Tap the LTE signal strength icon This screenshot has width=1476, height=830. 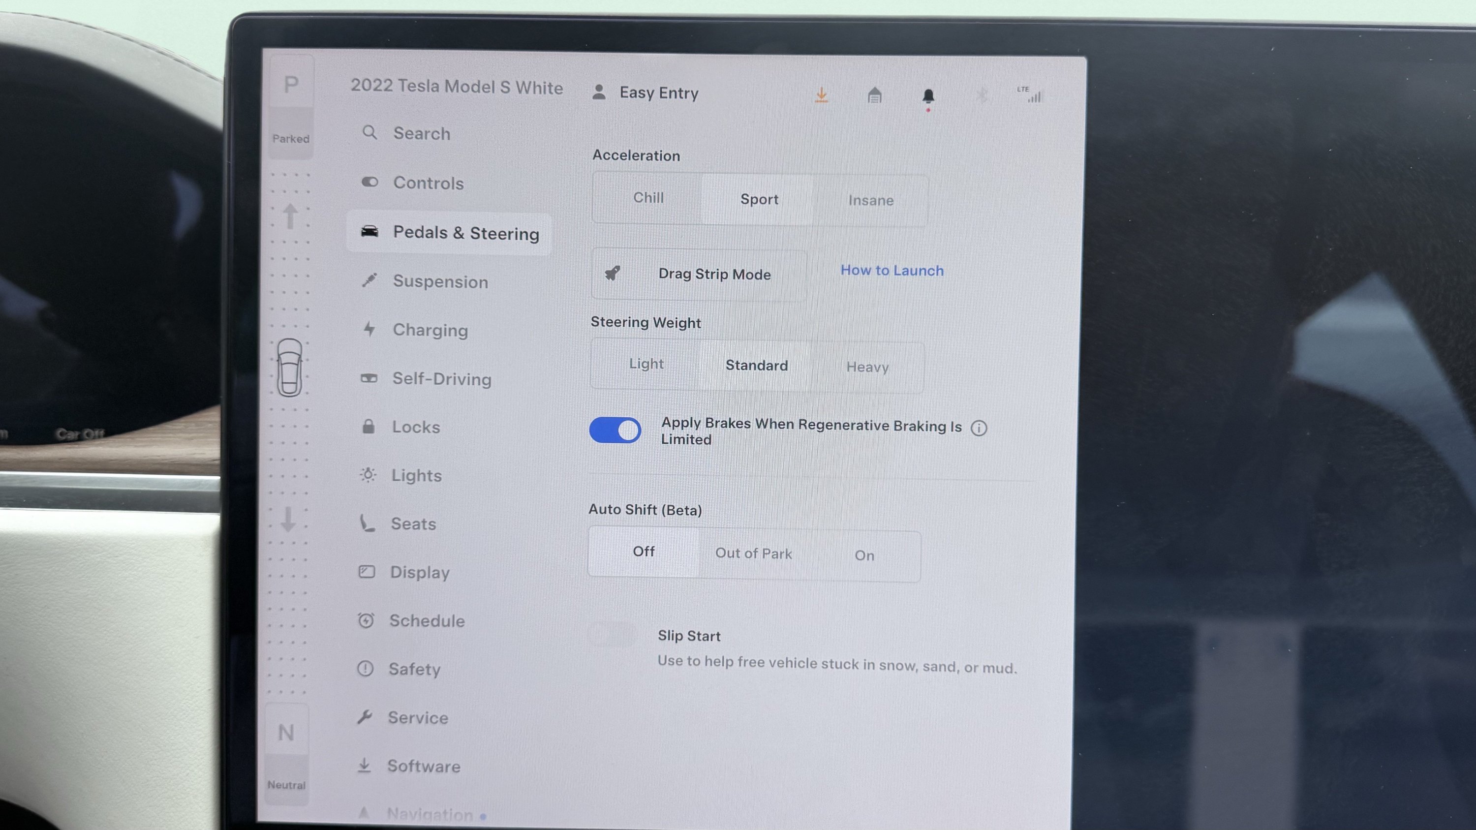click(1030, 94)
